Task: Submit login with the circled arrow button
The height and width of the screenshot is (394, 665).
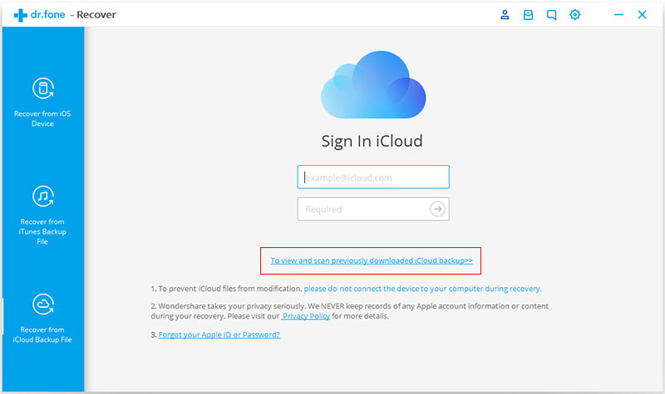Action: (437, 209)
